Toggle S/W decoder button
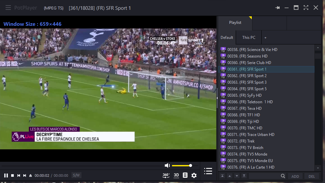 point(76,175)
